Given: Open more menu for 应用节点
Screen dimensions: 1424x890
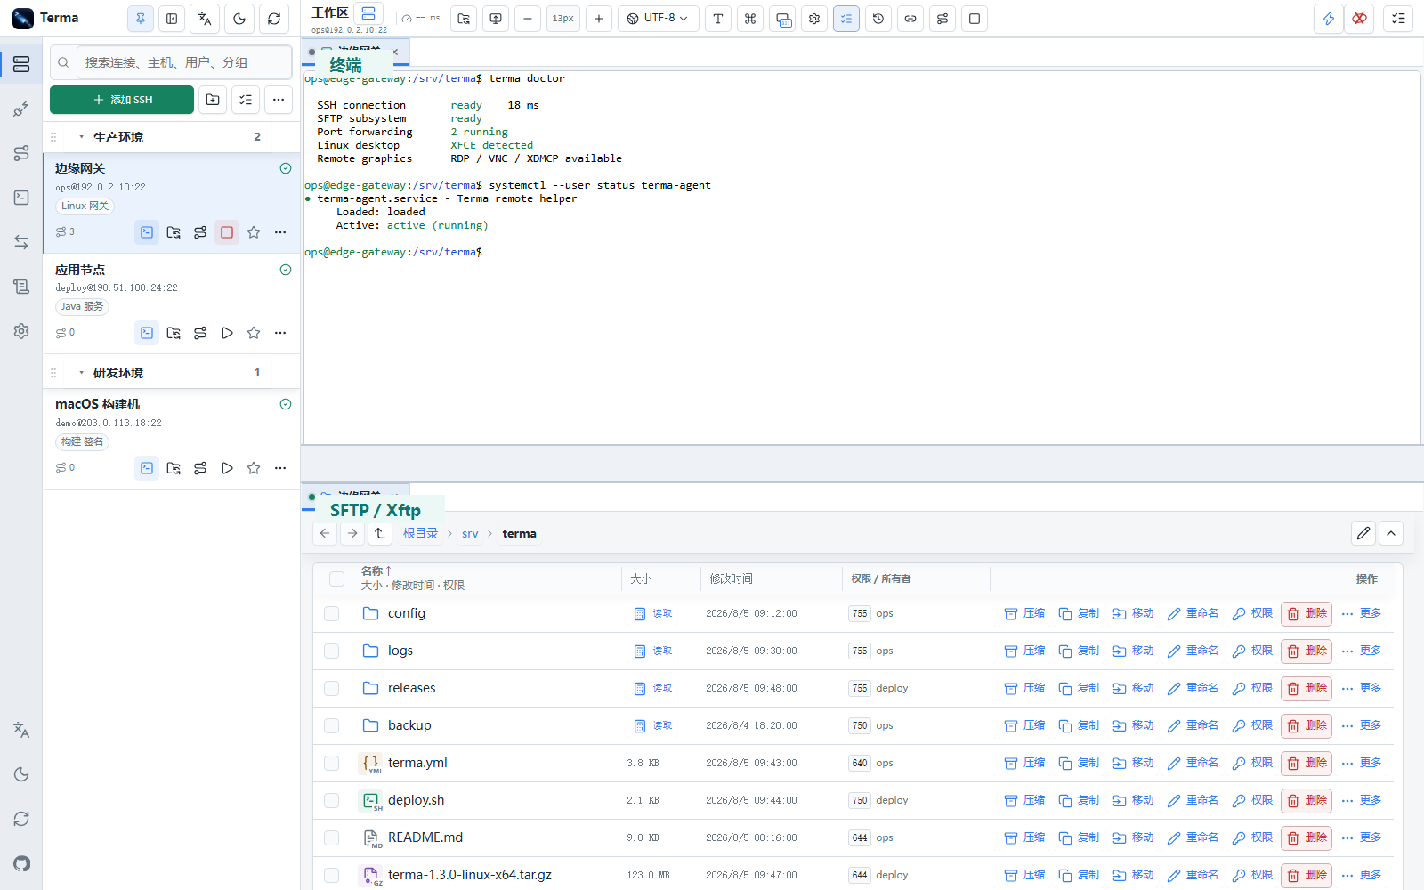Looking at the screenshot, I should point(280,333).
